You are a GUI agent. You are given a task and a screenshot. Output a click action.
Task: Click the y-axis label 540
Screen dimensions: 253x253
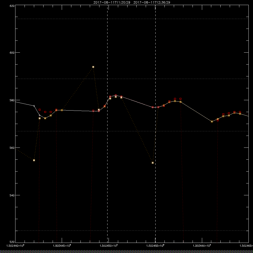click(x=12, y=195)
